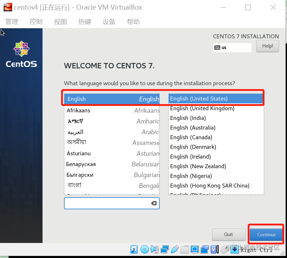Close the centos4 VirtualBox window
Viewport: 287px width, 258px height.
pyautogui.click(x=273, y=7)
